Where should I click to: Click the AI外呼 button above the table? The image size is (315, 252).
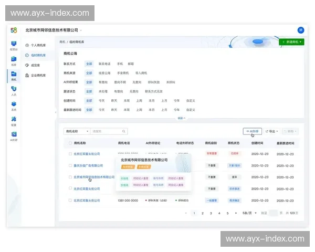coord(253,131)
